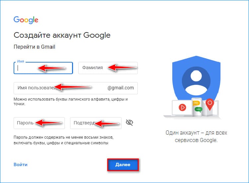Viewport: 249px width, 183px height.
Task: Click the red play icon on laptop illustration
Action: (x=182, y=108)
